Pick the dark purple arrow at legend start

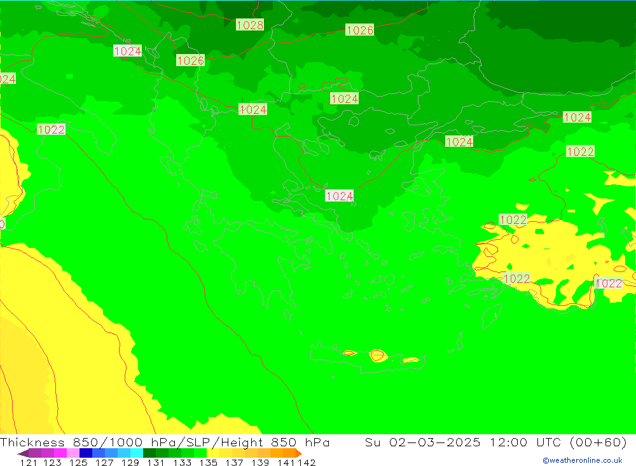(x=23, y=453)
